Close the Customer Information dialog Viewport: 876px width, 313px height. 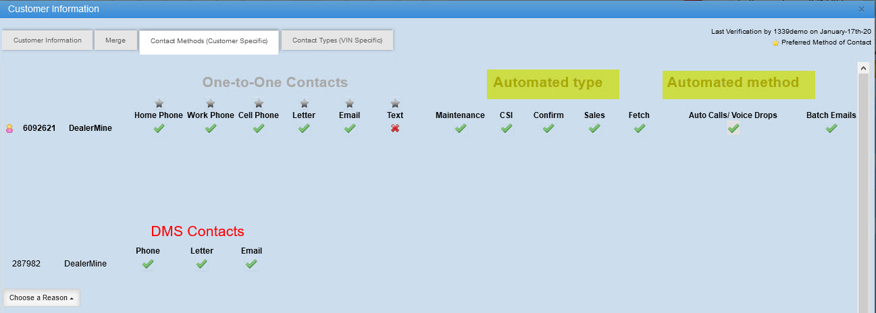point(861,9)
